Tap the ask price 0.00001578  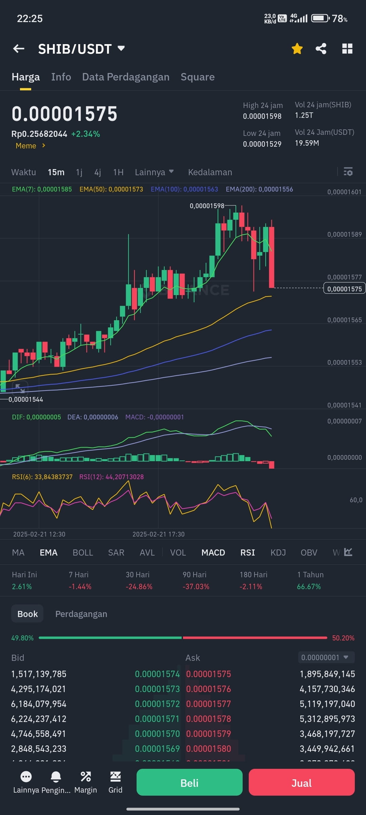(208, 719)
